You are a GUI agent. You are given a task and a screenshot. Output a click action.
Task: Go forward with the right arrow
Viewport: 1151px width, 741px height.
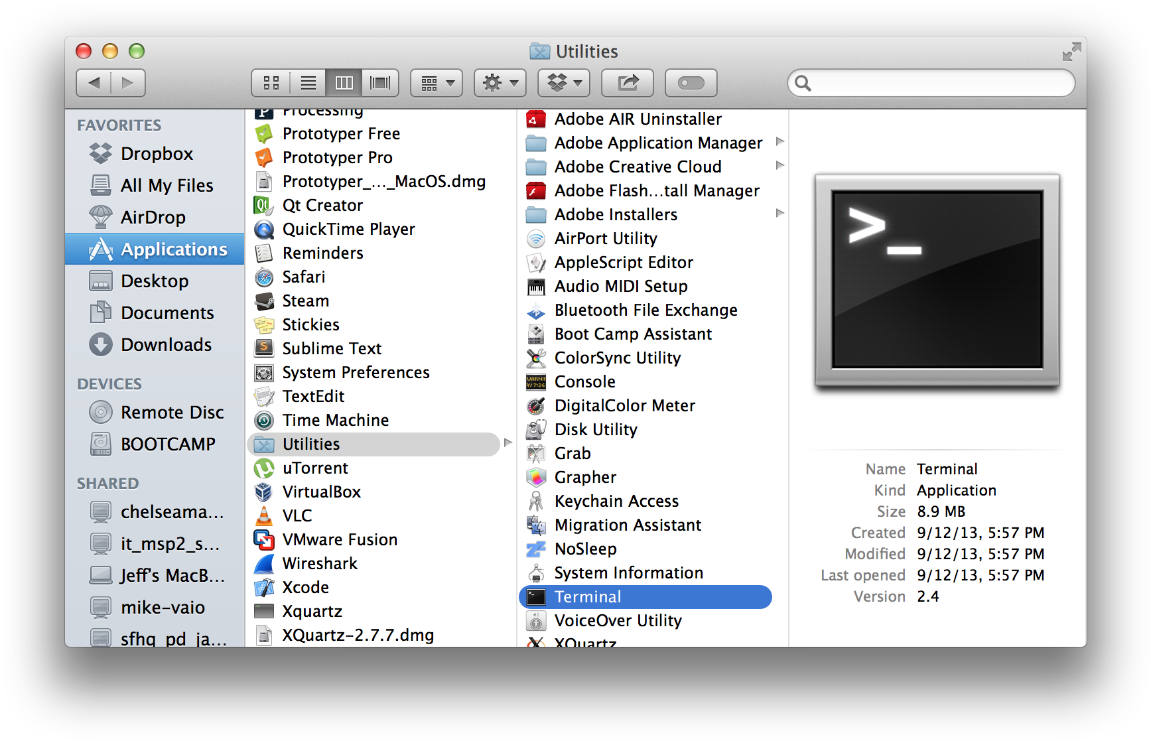(128, 83)
